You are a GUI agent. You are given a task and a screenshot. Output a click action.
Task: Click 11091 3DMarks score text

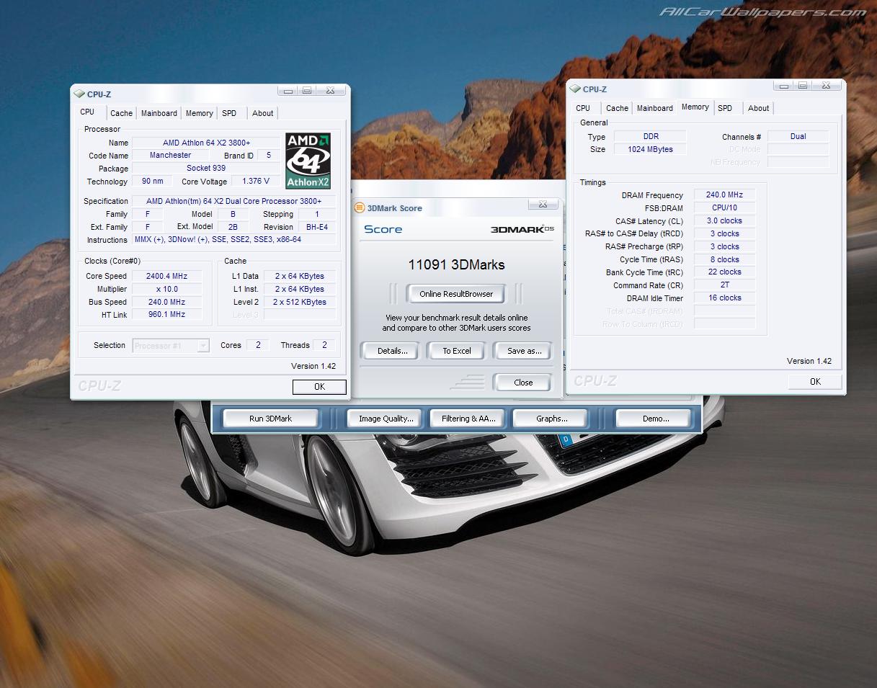[x=456, y=264]
